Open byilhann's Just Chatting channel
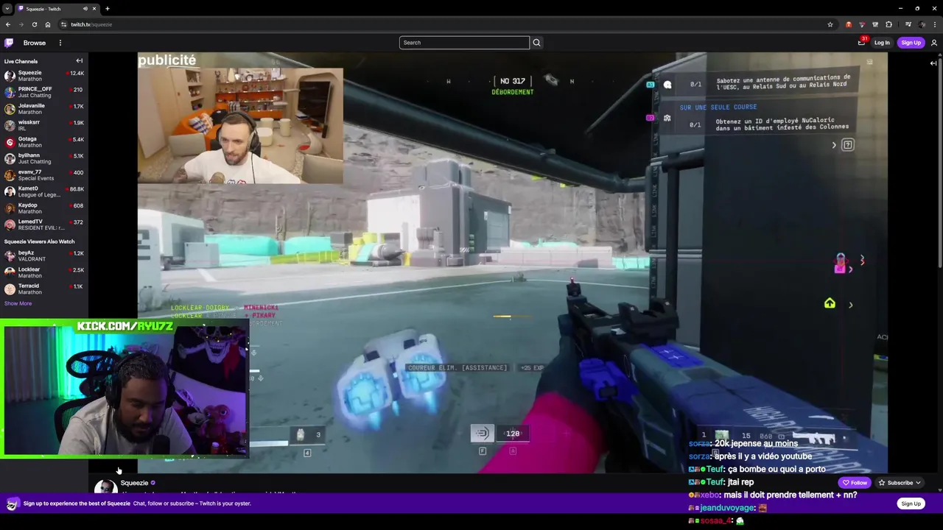Image resolution: width=943 pixels, height=530 pixels. (x=44, y=158)
